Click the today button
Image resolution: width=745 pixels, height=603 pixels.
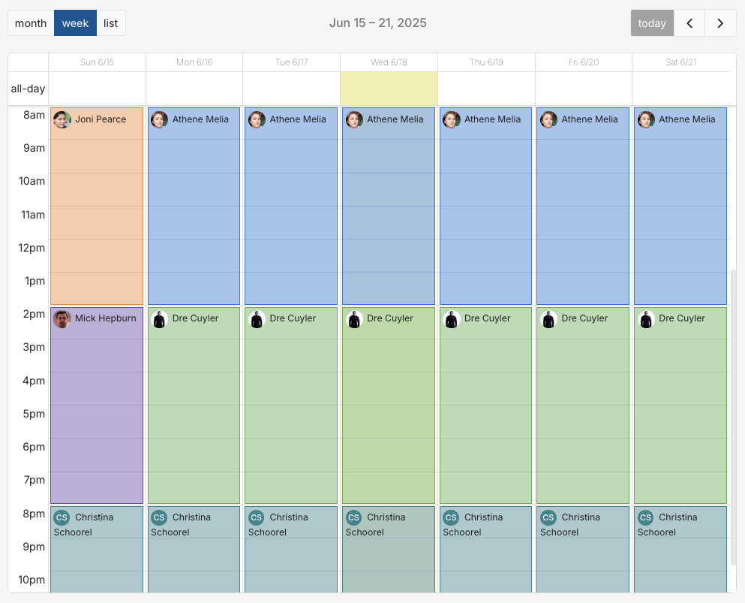(651, 23)
